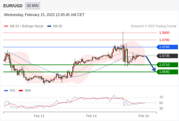Click the Research © 2023 Trading Central credit
The image size is (179, 121).
[154, 26]
